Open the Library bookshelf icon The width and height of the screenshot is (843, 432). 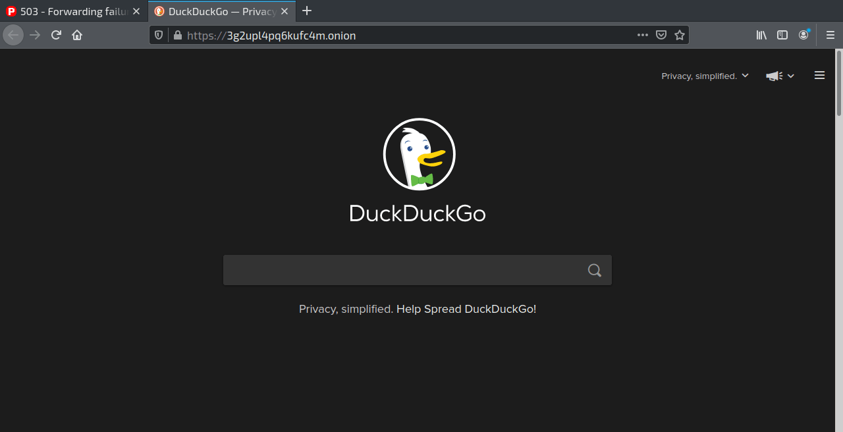pyautogui.click(x=761, y=35)
